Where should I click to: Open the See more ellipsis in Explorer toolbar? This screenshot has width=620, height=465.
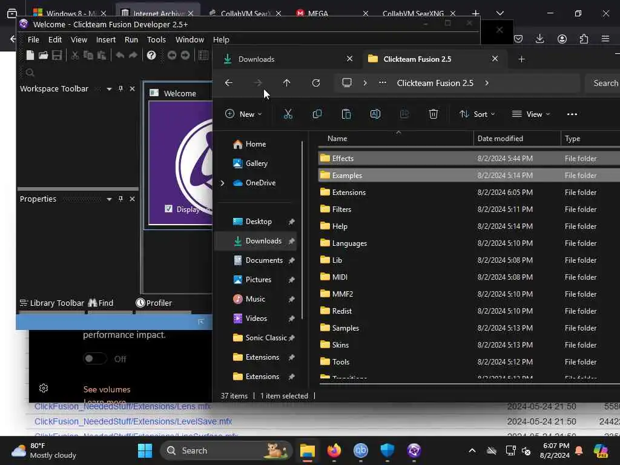point(572,114)
